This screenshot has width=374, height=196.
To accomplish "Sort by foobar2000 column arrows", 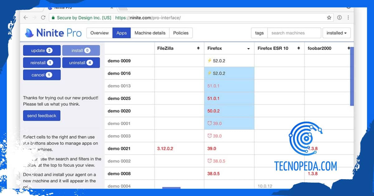I will pos(349,48).
